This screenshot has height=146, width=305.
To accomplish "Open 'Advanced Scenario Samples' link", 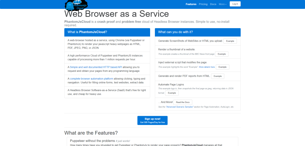I will click(x=180, y=107).
